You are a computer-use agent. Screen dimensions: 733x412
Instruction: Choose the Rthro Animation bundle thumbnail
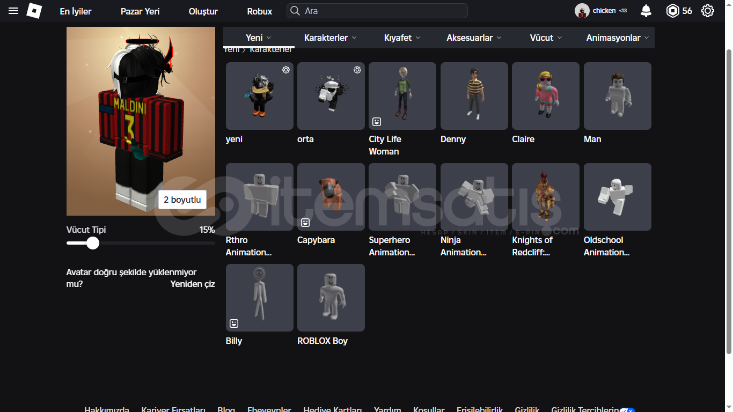[260, 197]
